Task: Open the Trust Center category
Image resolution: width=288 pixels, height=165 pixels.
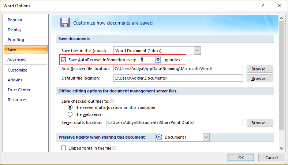Action: tap(19, 90)
